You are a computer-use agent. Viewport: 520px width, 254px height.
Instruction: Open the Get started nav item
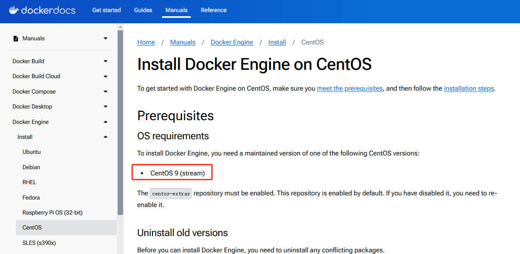pyautogui.click(x=106, y=10)
